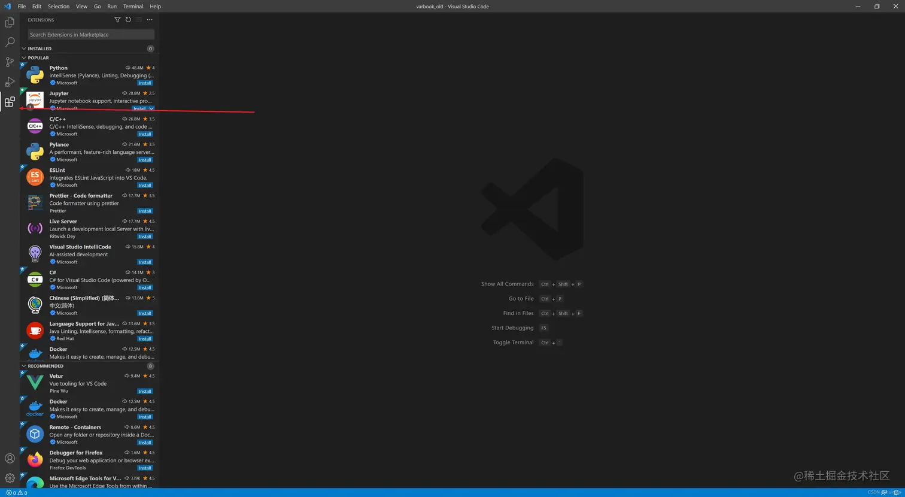This screenshot has height=497, width=905.
Task: Open the Accounts menu icon
Action: (x=10, y=459)
